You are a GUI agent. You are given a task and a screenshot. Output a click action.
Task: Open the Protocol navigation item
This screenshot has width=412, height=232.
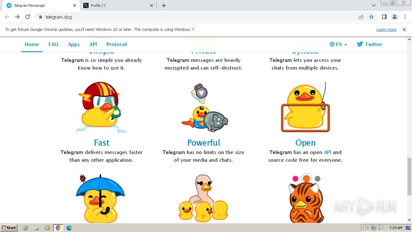(x=117, y=44)
